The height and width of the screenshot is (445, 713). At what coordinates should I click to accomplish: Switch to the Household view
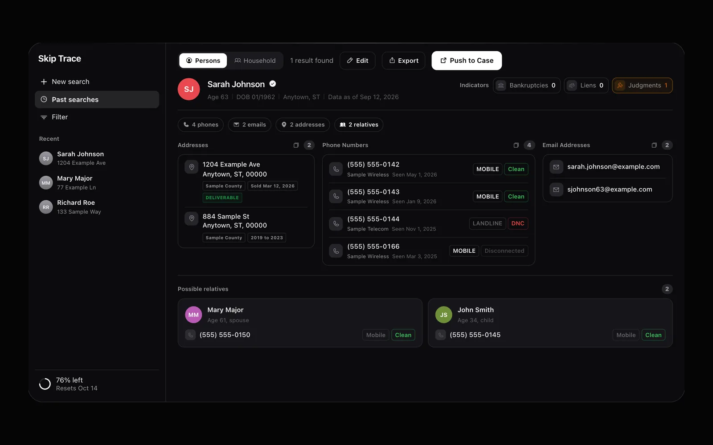coord(255,61)
